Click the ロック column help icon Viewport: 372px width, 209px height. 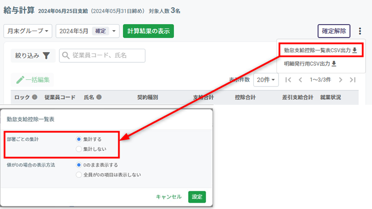(x=35, y=97)
